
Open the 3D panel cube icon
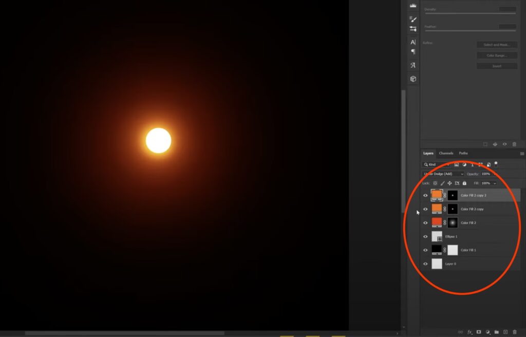(413, 79)
